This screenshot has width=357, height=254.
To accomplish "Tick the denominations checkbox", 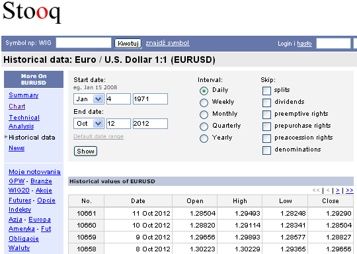I will point(266,150).
